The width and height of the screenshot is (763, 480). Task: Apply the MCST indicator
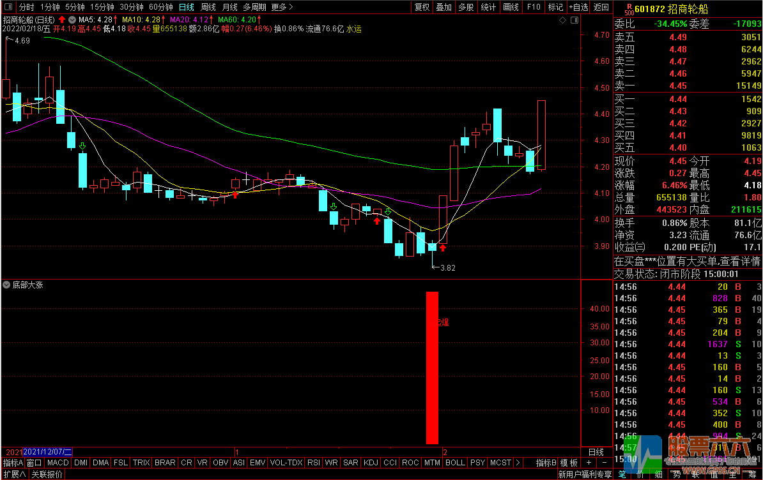point(501,463)
